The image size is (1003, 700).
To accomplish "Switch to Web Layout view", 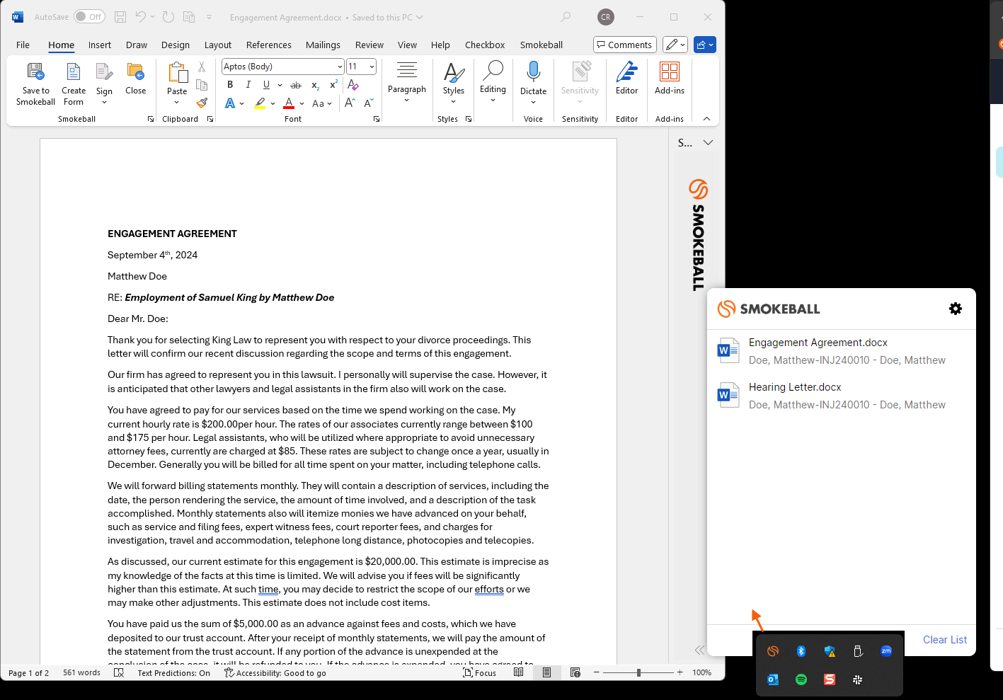I will [575, 672].
